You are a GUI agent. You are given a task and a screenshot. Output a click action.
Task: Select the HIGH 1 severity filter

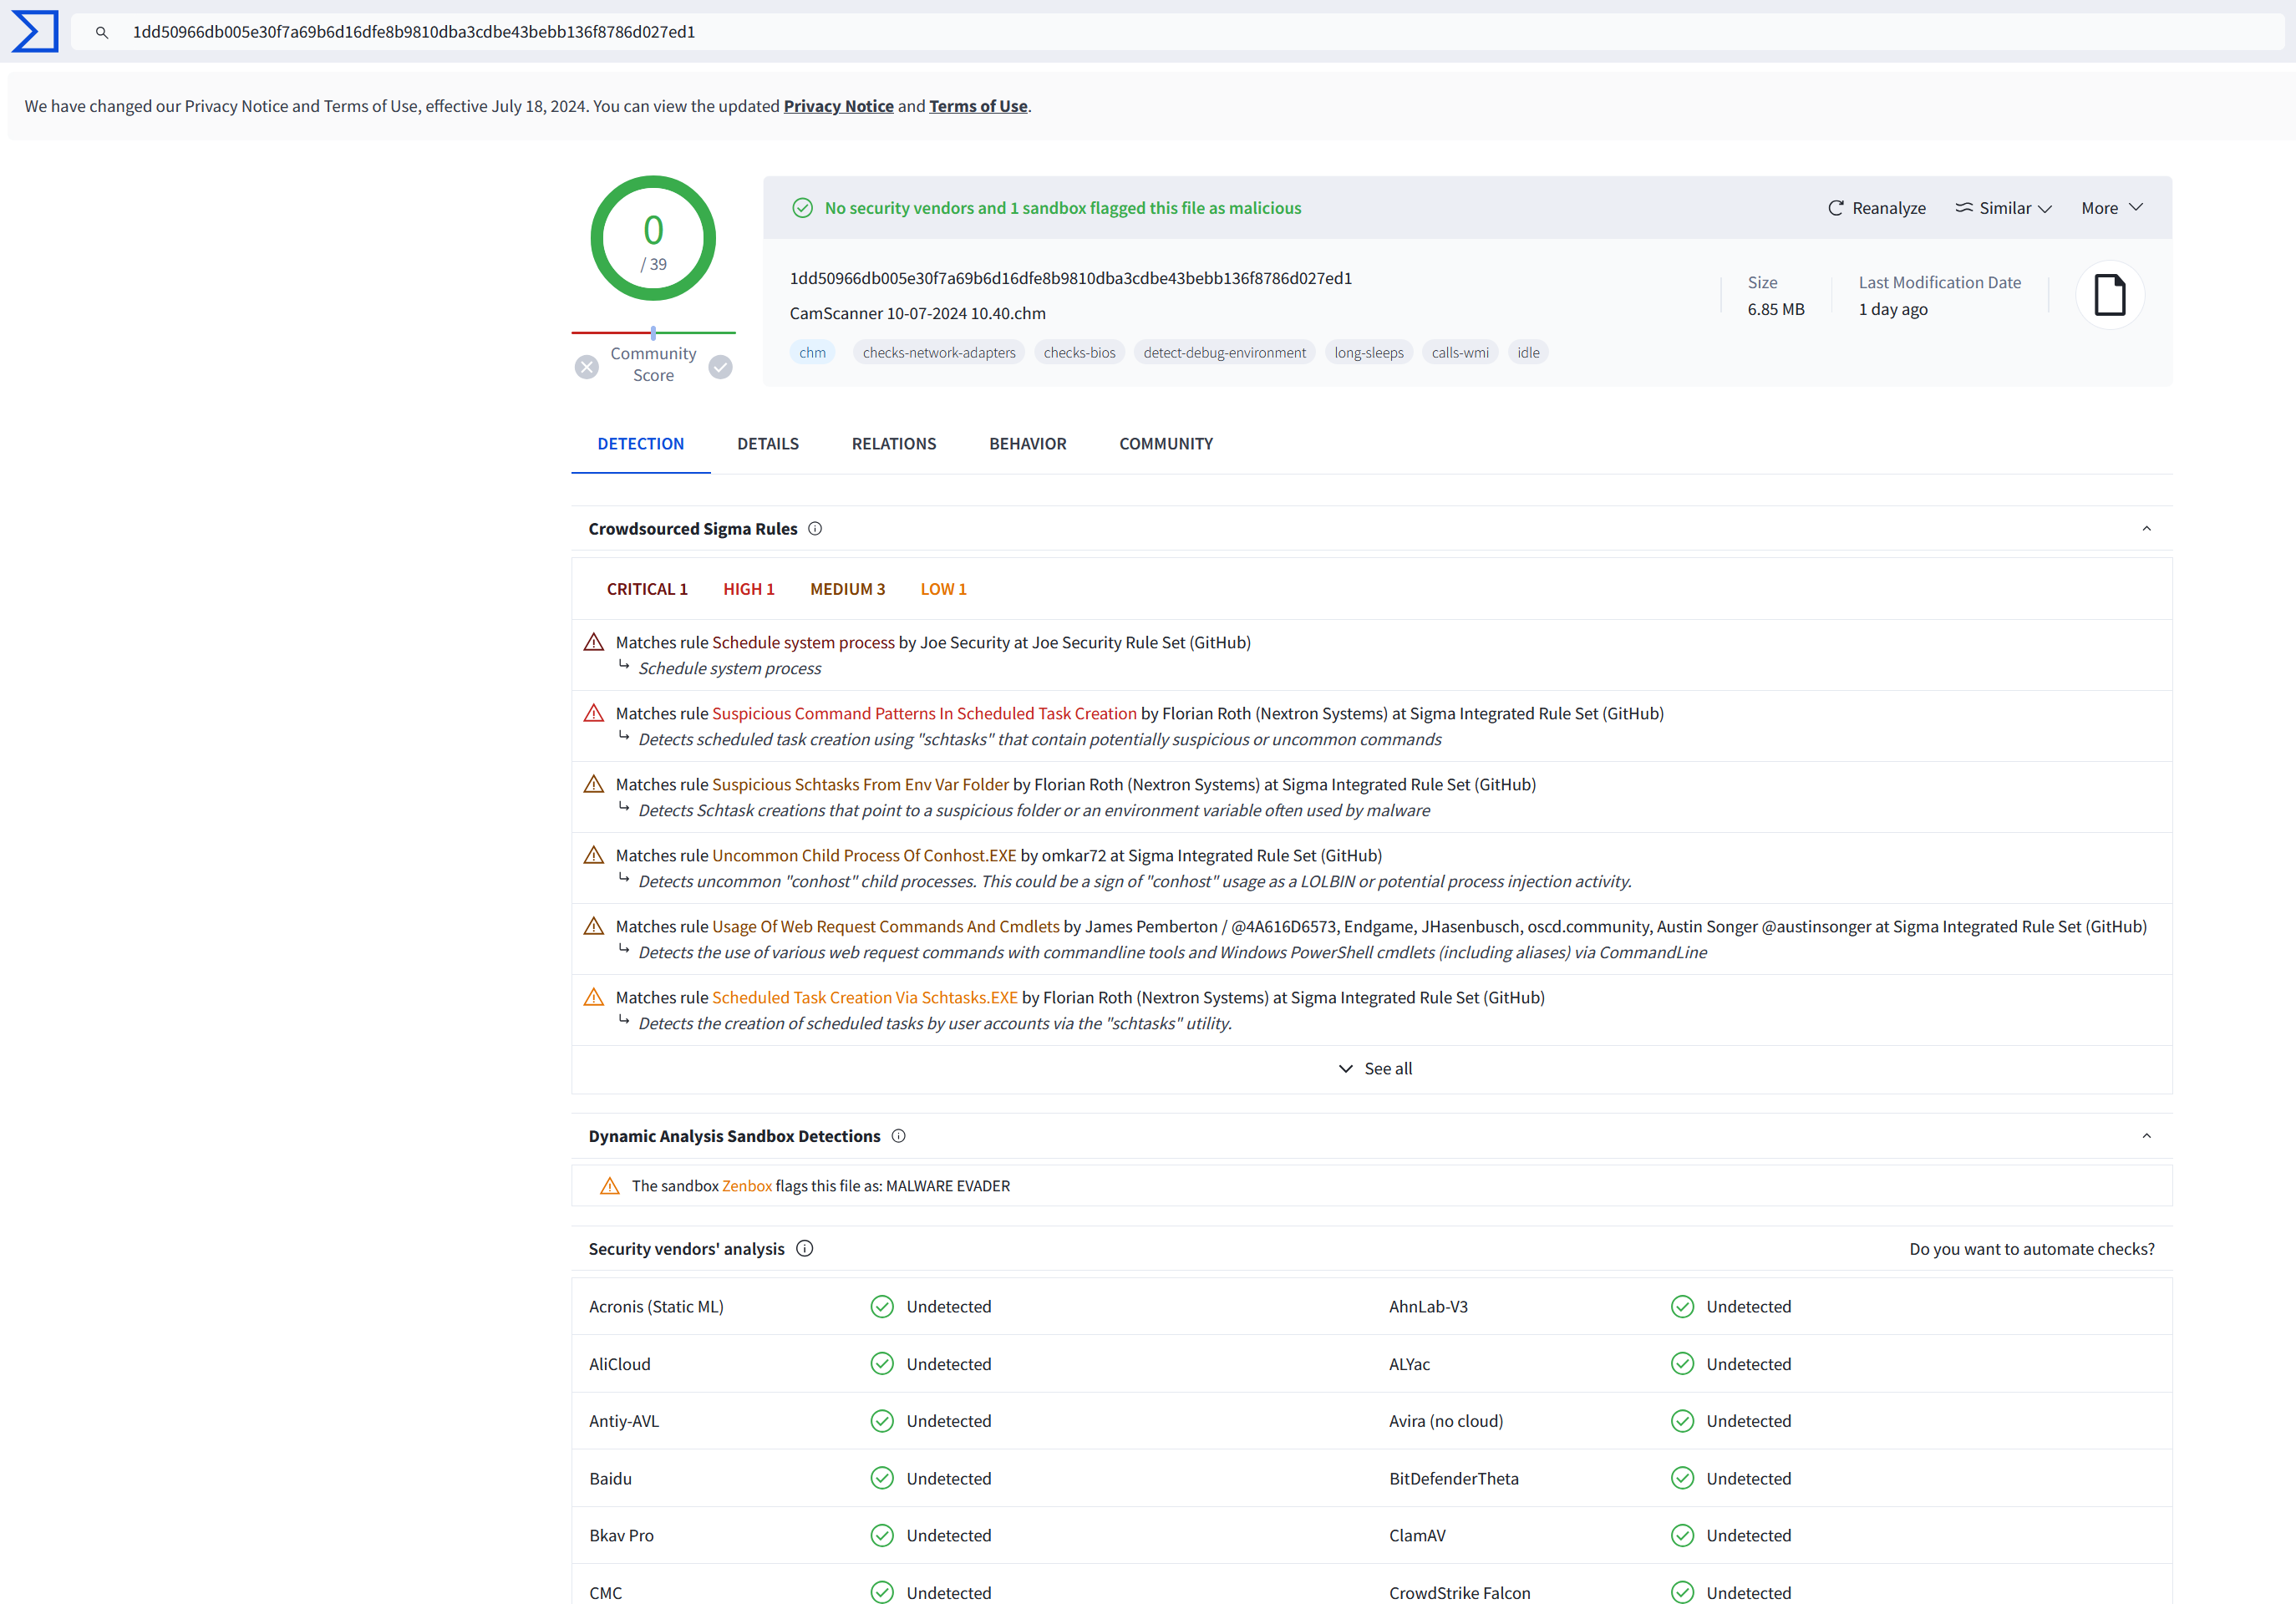point(747,588)
